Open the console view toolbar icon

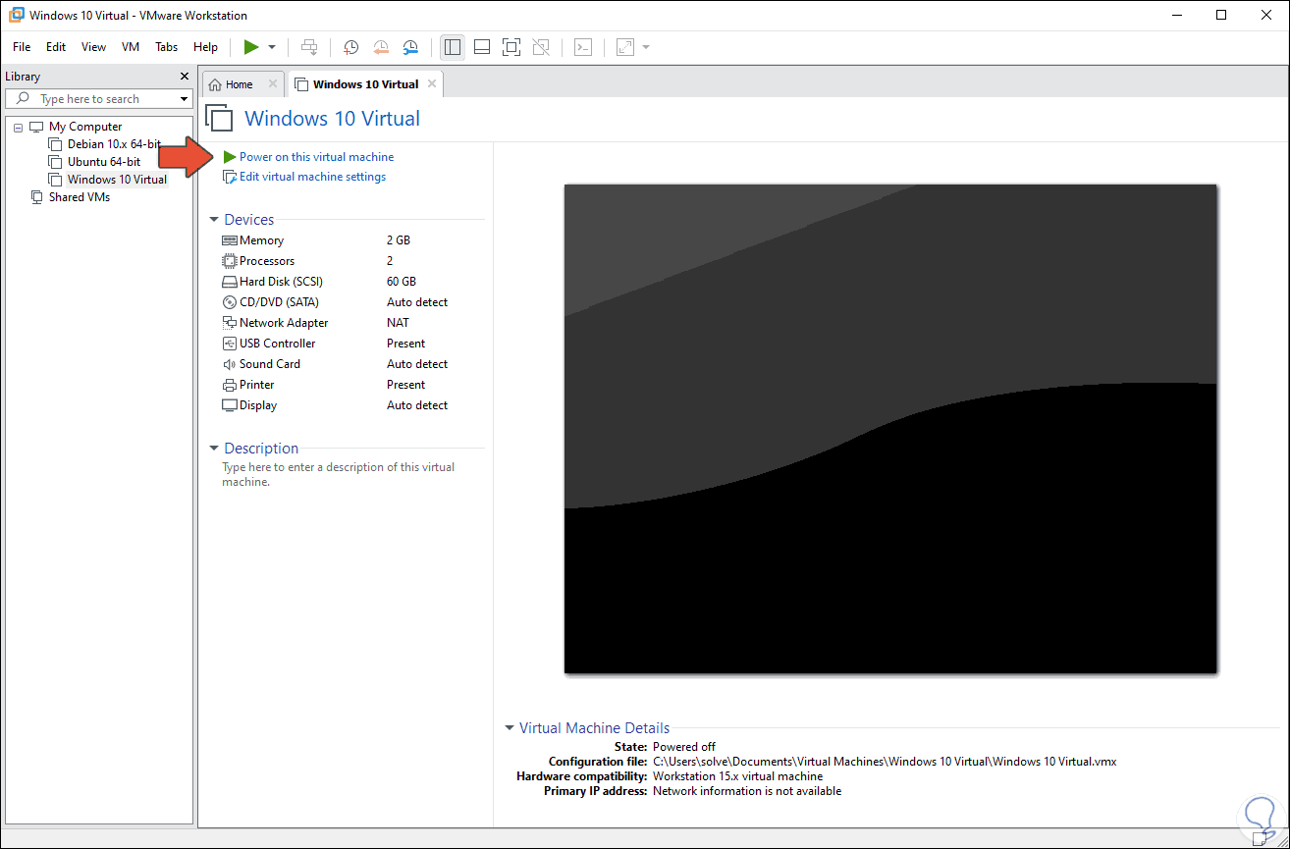(583, 47)
